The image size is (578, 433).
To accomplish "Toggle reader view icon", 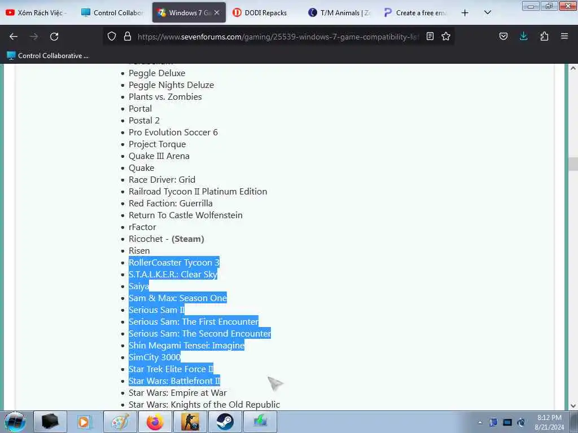I will tap(430, 36).
